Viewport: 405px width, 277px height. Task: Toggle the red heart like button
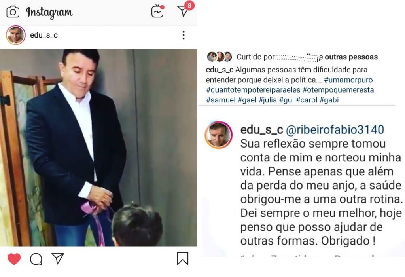pos(14,259)
